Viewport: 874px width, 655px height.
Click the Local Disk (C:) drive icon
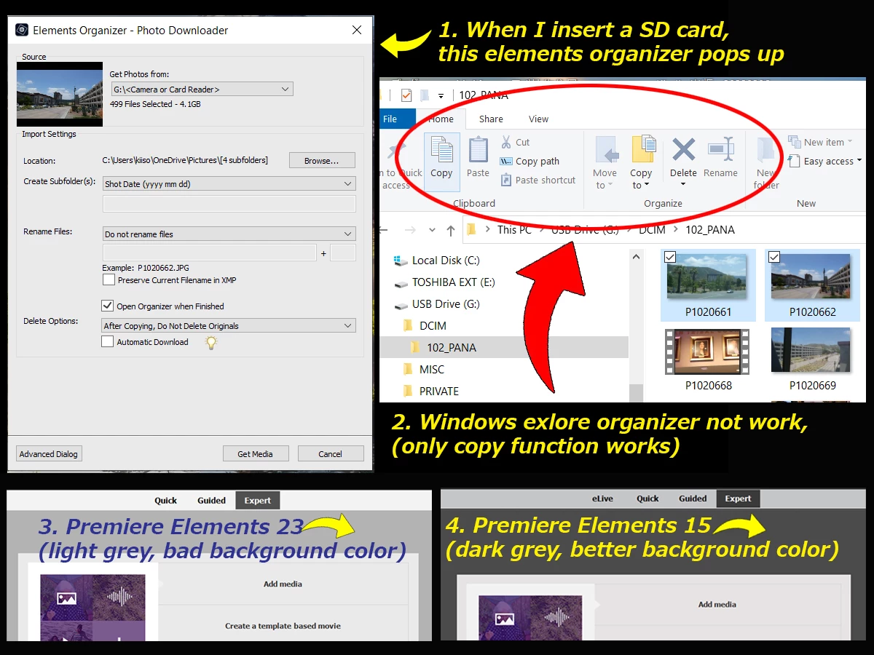click(x=401, y=261)
